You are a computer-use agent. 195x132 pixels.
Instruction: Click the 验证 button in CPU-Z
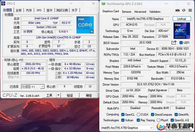coord(70,96)
